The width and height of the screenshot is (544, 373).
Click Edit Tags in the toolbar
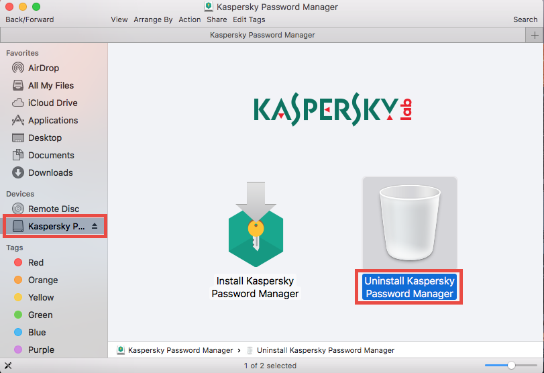(x=249, y=19)
